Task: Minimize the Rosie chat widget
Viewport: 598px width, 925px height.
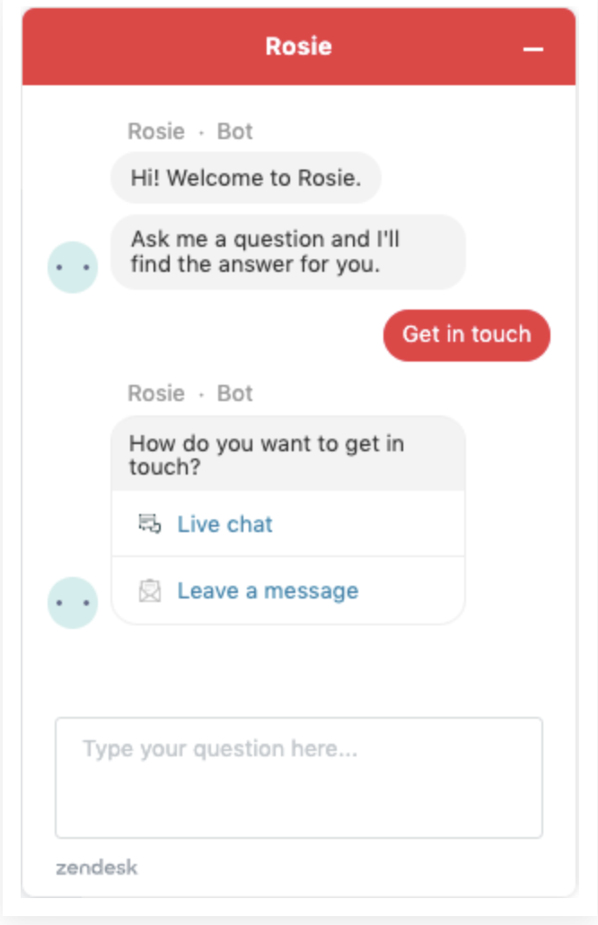Action: (533, 48)
